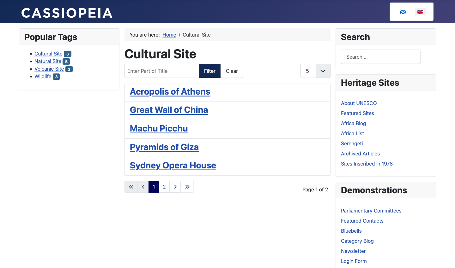The image size is (455, 268).
Task: Open the Pyramids of Giza article
Action: (x=164, y=147)
